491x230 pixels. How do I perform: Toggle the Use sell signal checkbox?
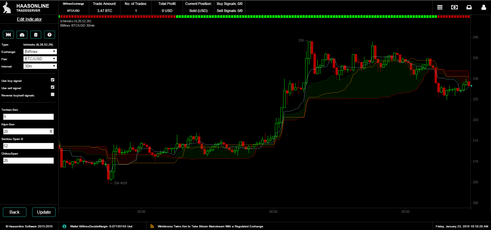(x=53, y=87)
